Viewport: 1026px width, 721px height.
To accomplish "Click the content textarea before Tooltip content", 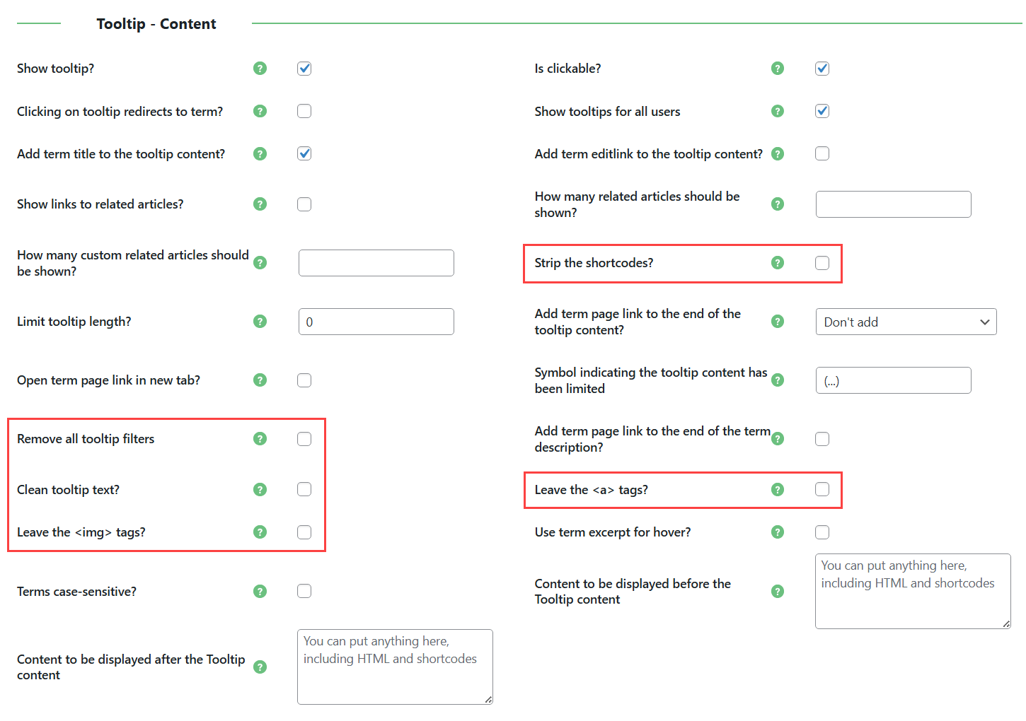I will click(x=912, y=592).
